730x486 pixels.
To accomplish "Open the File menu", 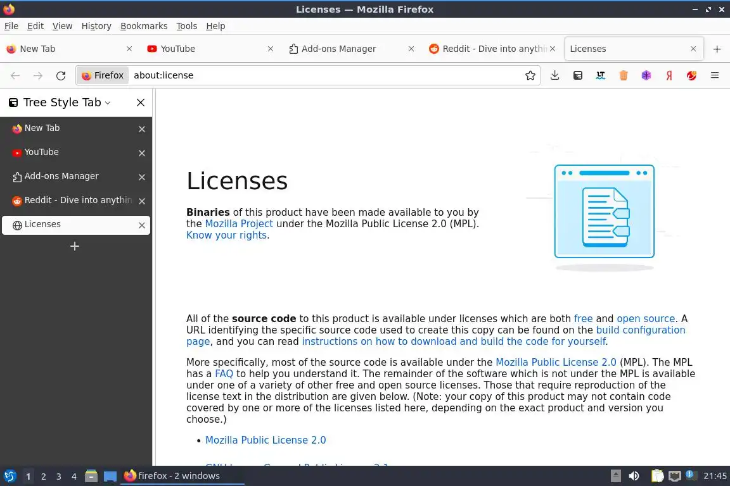I will point(11,26).
